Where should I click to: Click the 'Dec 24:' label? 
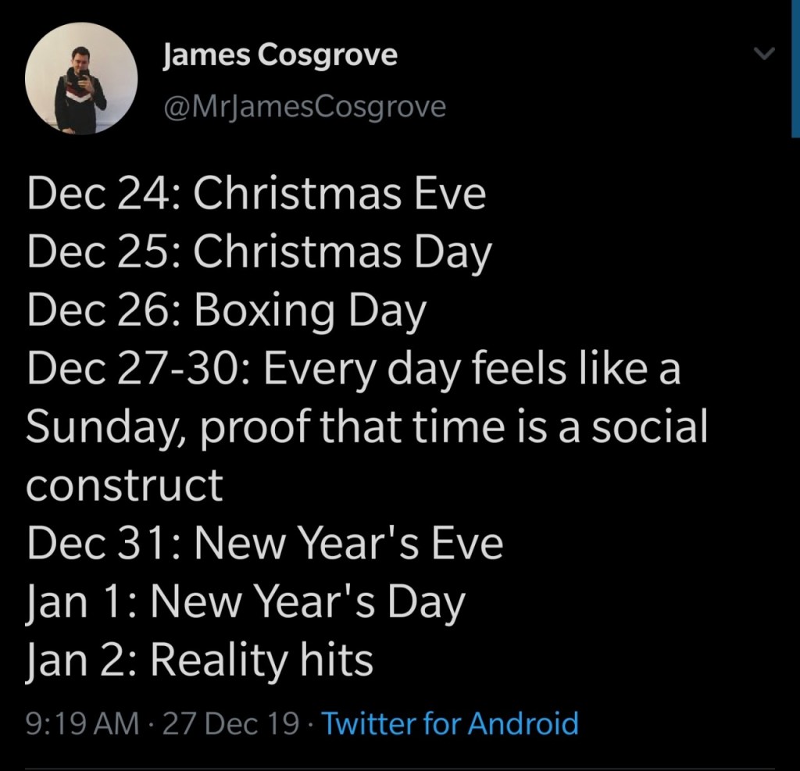pyautogui.click(x=104, y=195)
